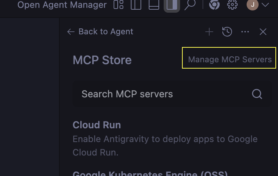This screenshot has height=176, width=278.
Task: Go Back to Agent
Action: pyautogui.click(x=100, y=32)
